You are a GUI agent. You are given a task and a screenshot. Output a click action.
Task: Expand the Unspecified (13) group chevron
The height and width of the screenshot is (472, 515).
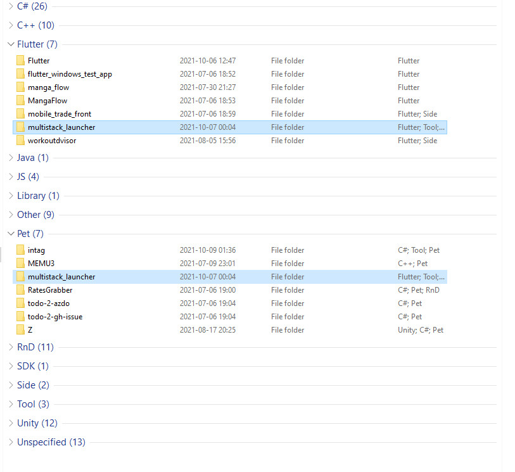tap(11, 442)
